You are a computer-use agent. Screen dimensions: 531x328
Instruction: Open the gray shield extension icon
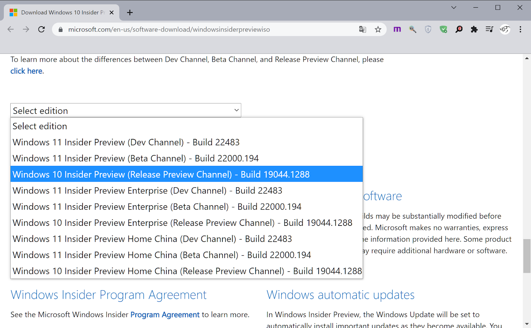428,30
